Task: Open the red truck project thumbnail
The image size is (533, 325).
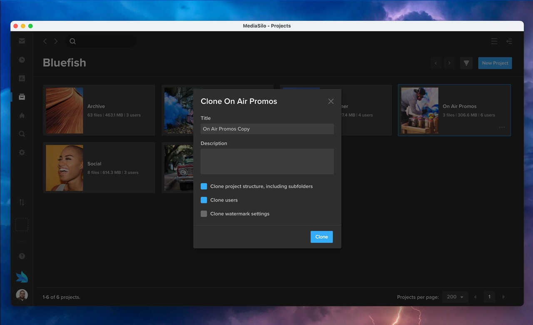Action: (x=179, y=168)
